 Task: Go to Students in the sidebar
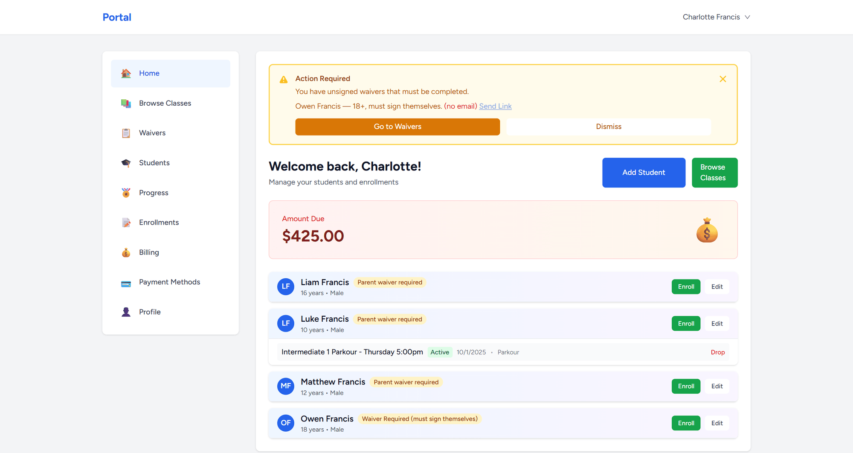click(x=171, y=163)
